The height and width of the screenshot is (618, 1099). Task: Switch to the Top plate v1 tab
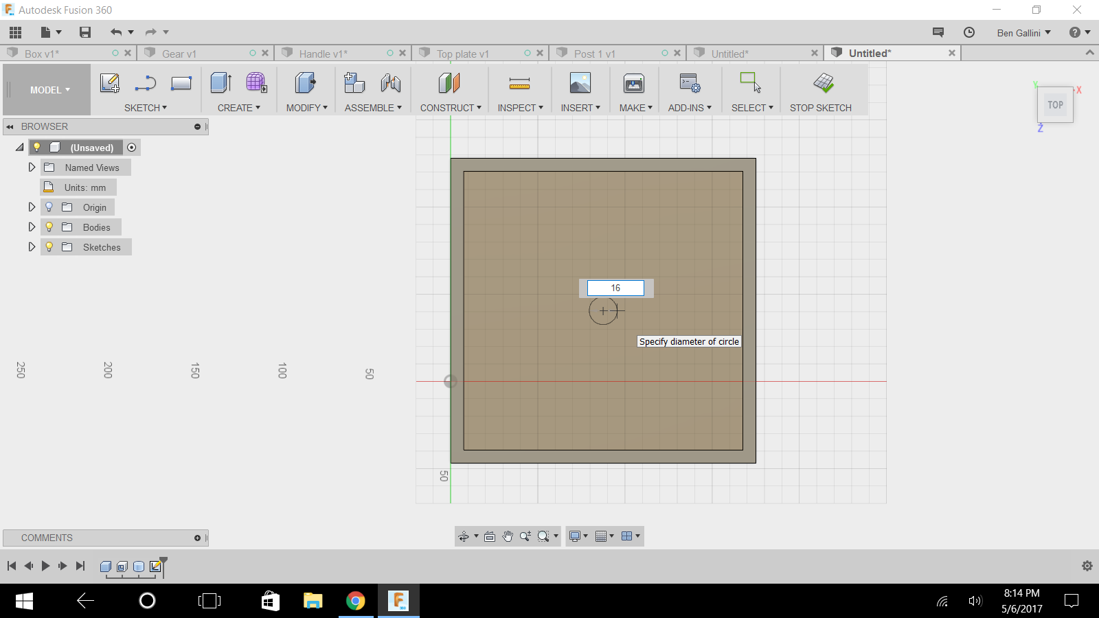coord(480,54)
